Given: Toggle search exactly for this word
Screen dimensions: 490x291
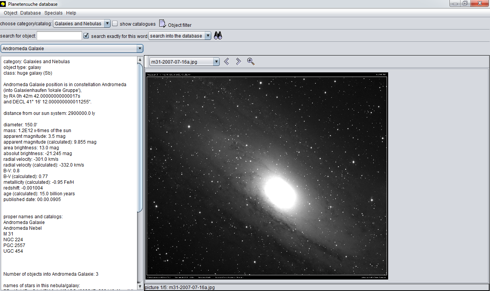Looking at the screenshot, I should pos(86,36).
